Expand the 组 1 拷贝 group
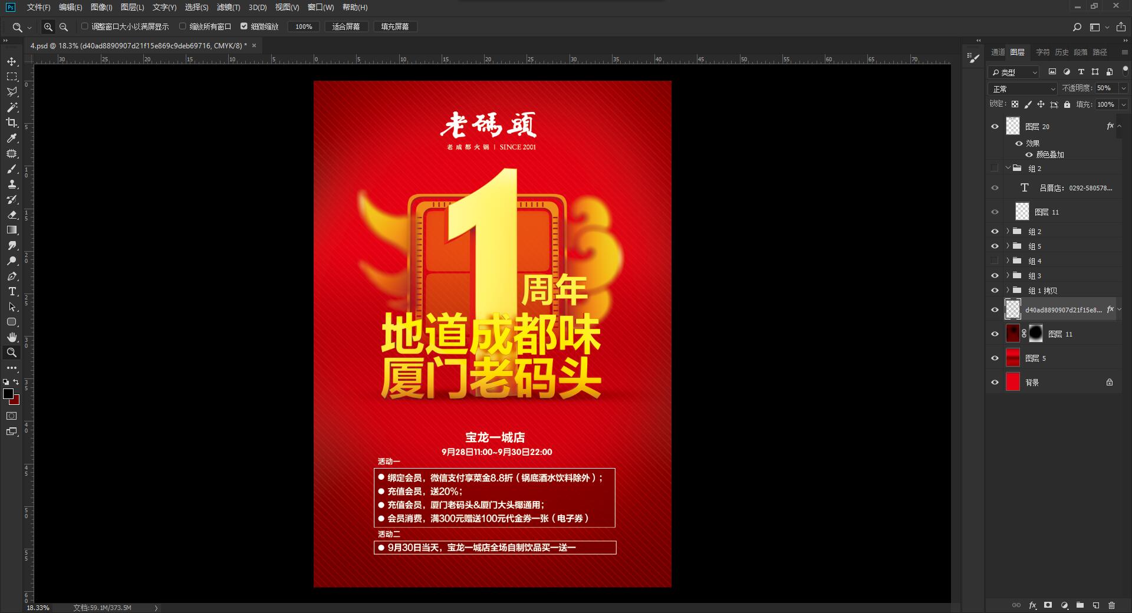This screenshot has height=613, width=1132. click(x=1008, y=290)
